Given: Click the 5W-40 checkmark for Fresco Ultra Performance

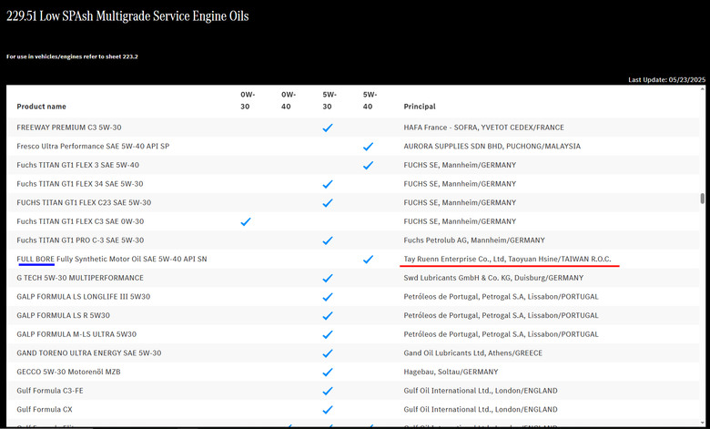Looking at the screenshot, I should click(x=368, y=147).
